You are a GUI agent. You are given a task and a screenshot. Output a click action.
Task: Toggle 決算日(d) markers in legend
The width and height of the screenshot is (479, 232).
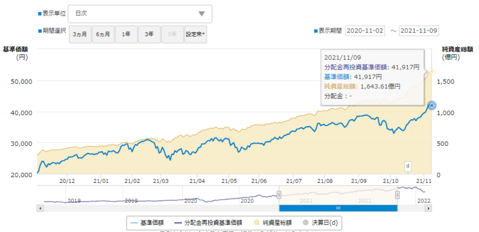click(x=320, y=223)
